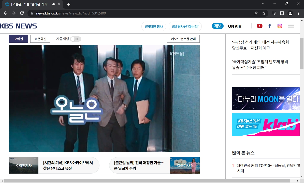The width and height of the screenshot is (304, 183).
Task: Click the scroll-down arrow of vertical scrollbar
Action: 302,176
